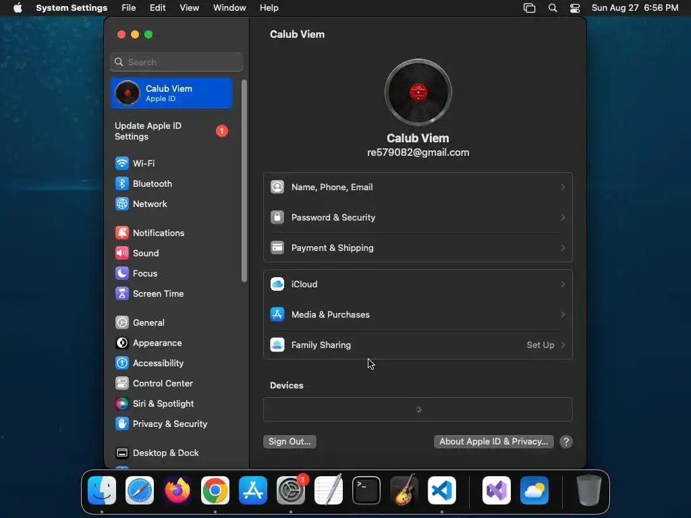This screenshot has width=691, height=518.
Task: Click System Settings icon in Dock
Action: [291, 490]
